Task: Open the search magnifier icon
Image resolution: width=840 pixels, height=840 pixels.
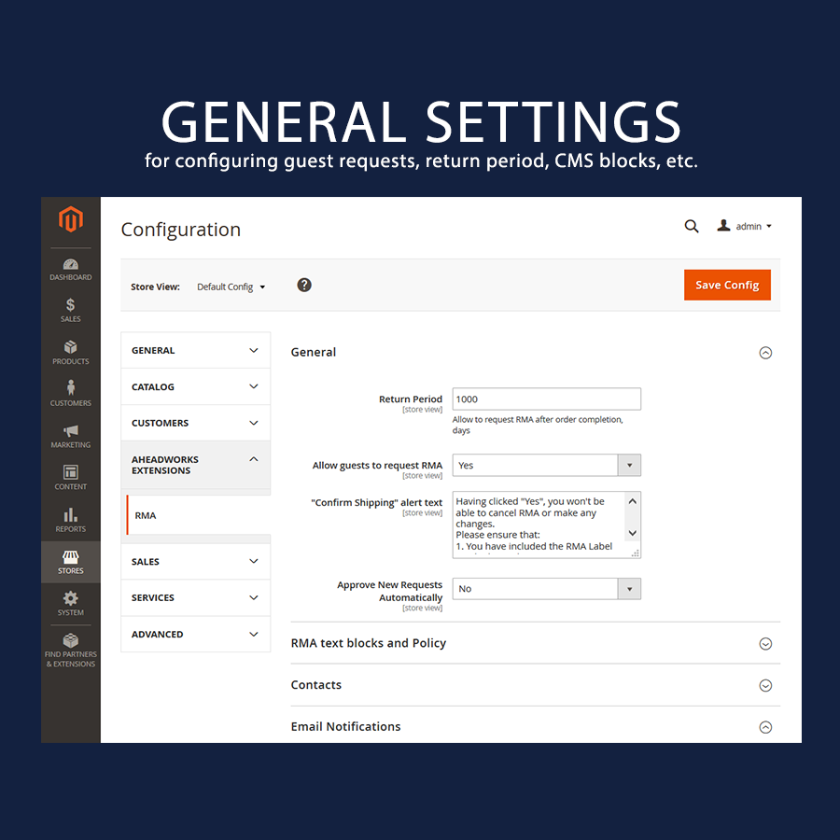Action: pyautogui.click(x=692, y=226)
